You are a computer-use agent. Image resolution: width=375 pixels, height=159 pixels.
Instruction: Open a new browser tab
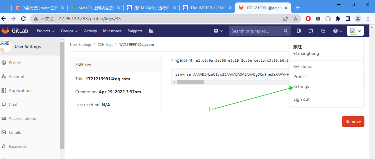298,8
